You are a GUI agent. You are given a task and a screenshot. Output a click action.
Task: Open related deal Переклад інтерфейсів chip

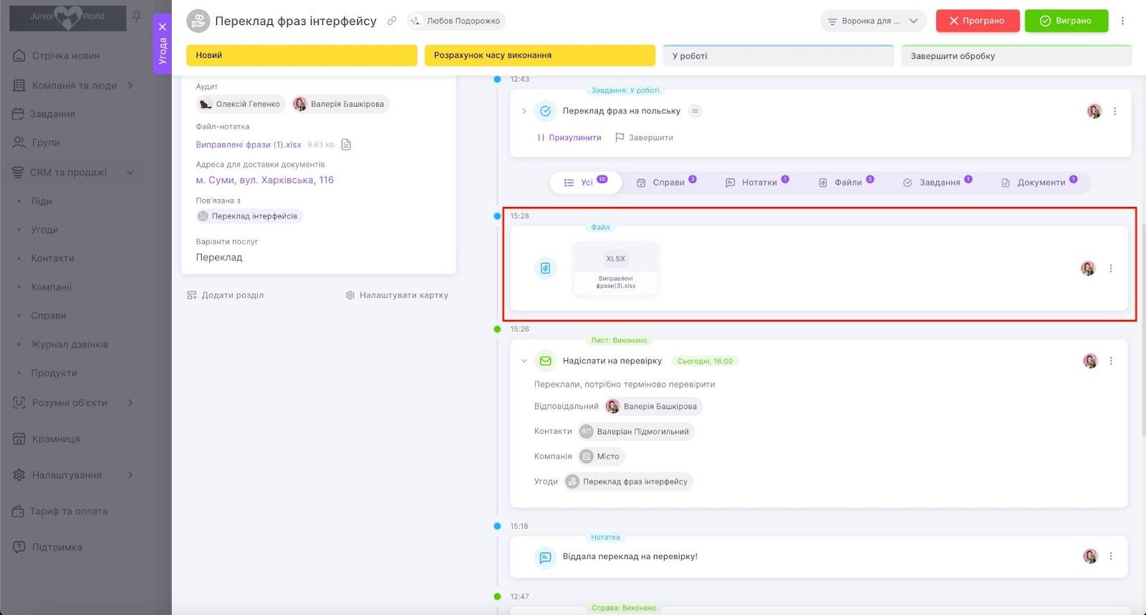[249, 216]
